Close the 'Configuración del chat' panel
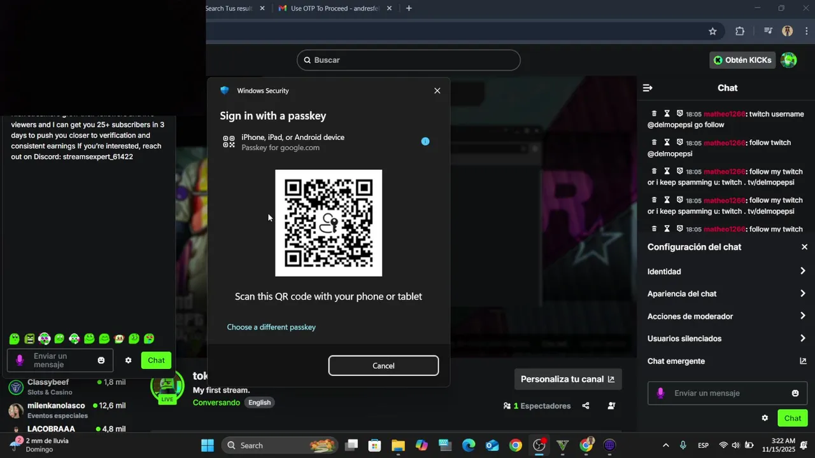This screenshot has width=815, height=458. click(x=804, y=247)
